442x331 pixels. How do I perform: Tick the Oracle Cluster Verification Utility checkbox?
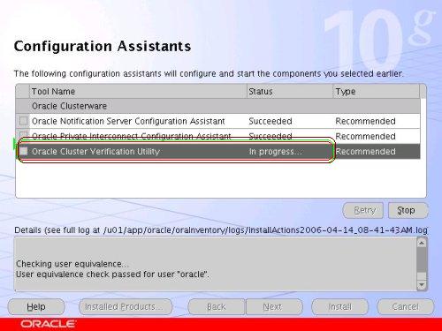click(23, 151)
